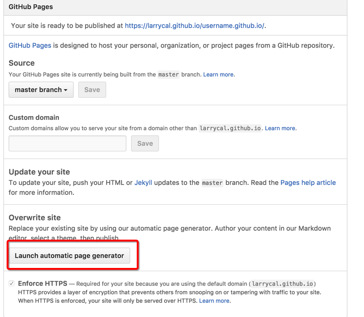
Task: Click the master code tag in Source description
Action: [168, 75]
